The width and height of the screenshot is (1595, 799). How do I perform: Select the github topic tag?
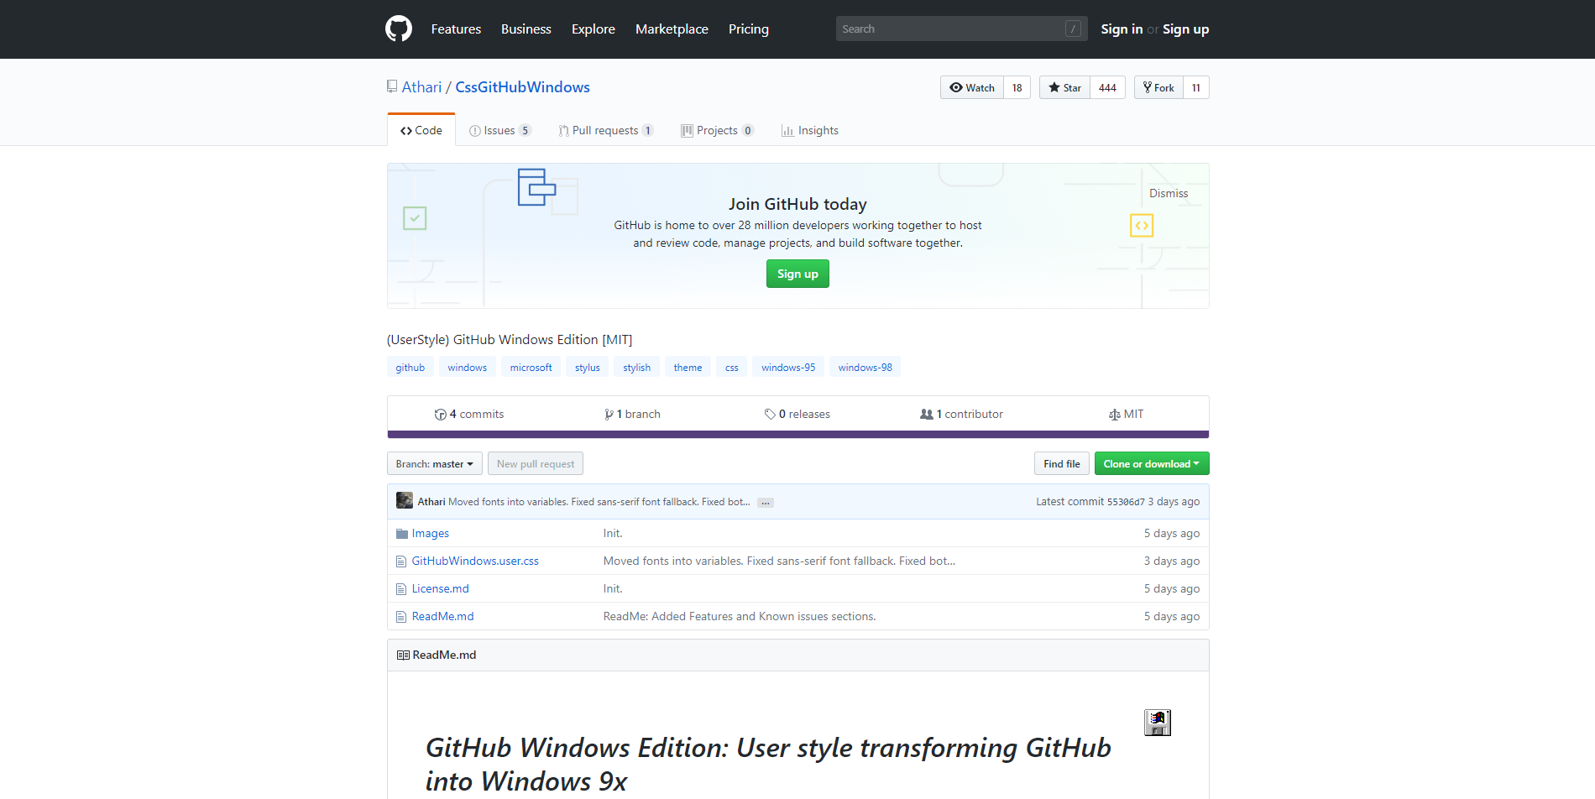(x=411, y=368)
